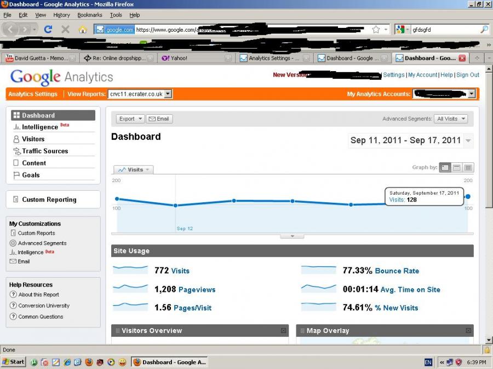Viewport: 493px width, 369px height.
Task: Click the Custom Reporting document icon
Action: [15, 199]
